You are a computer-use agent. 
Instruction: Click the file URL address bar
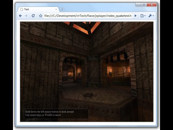[x=88, y=16]
